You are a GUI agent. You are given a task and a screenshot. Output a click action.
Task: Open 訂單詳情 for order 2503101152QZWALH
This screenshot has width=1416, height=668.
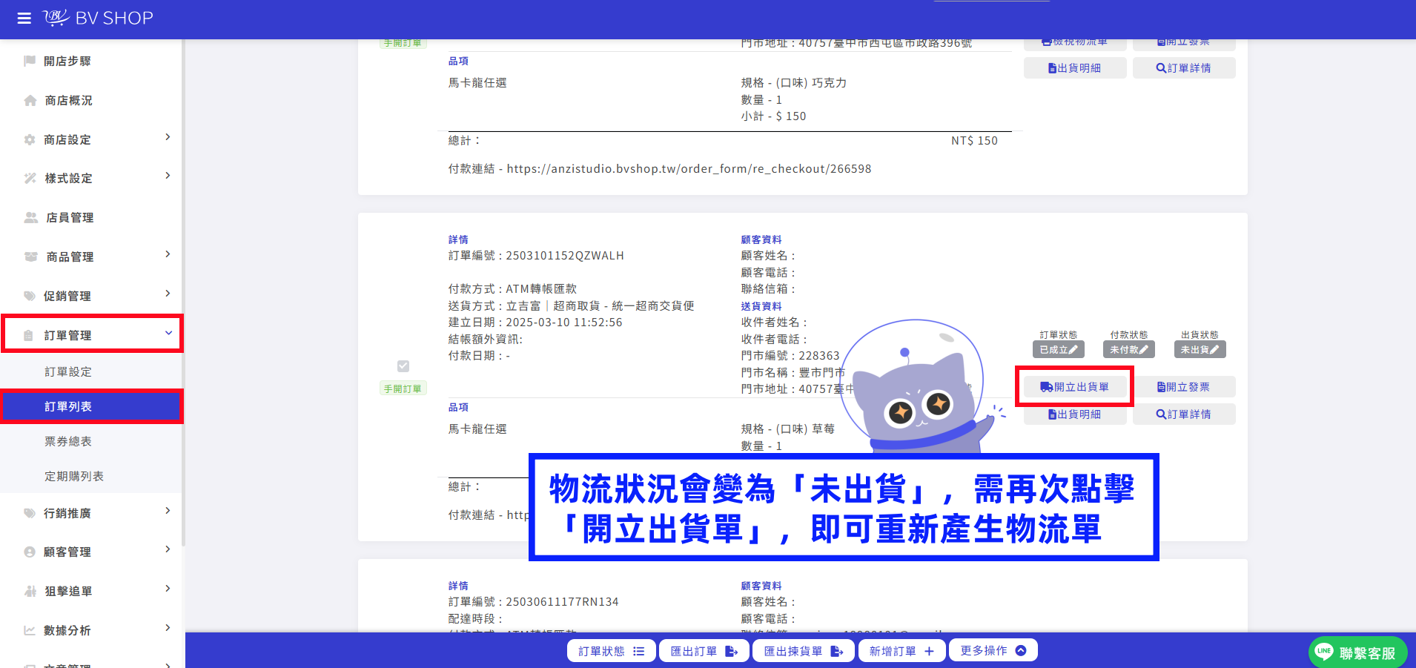(x=1184, y=414)
